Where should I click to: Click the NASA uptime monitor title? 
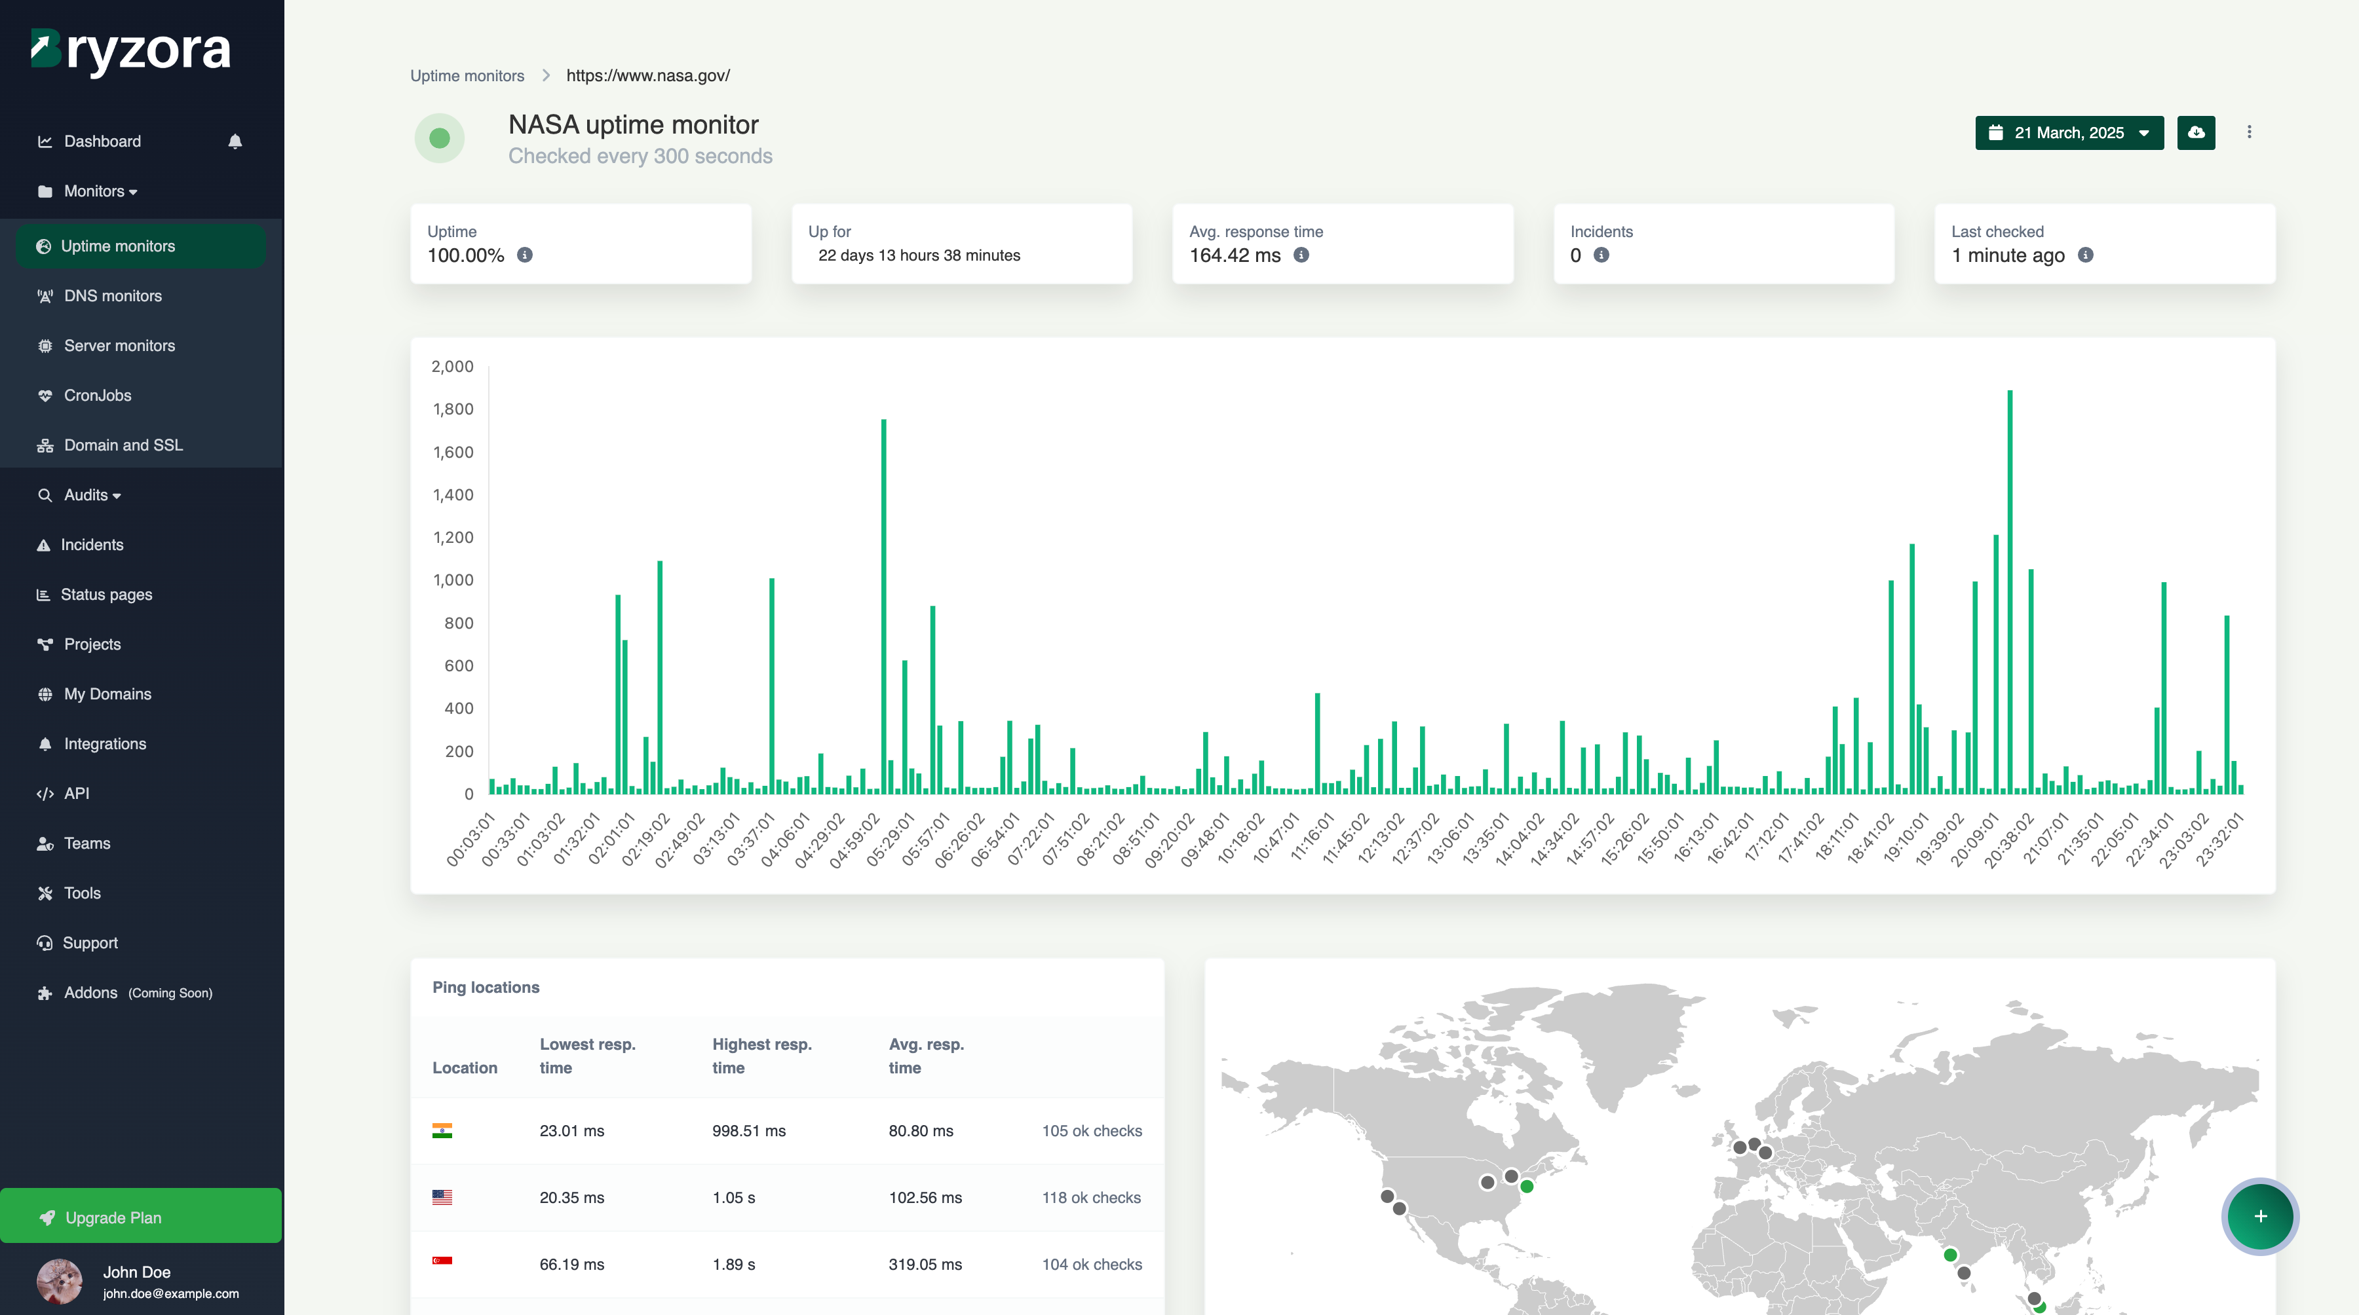tap(634, 124)
